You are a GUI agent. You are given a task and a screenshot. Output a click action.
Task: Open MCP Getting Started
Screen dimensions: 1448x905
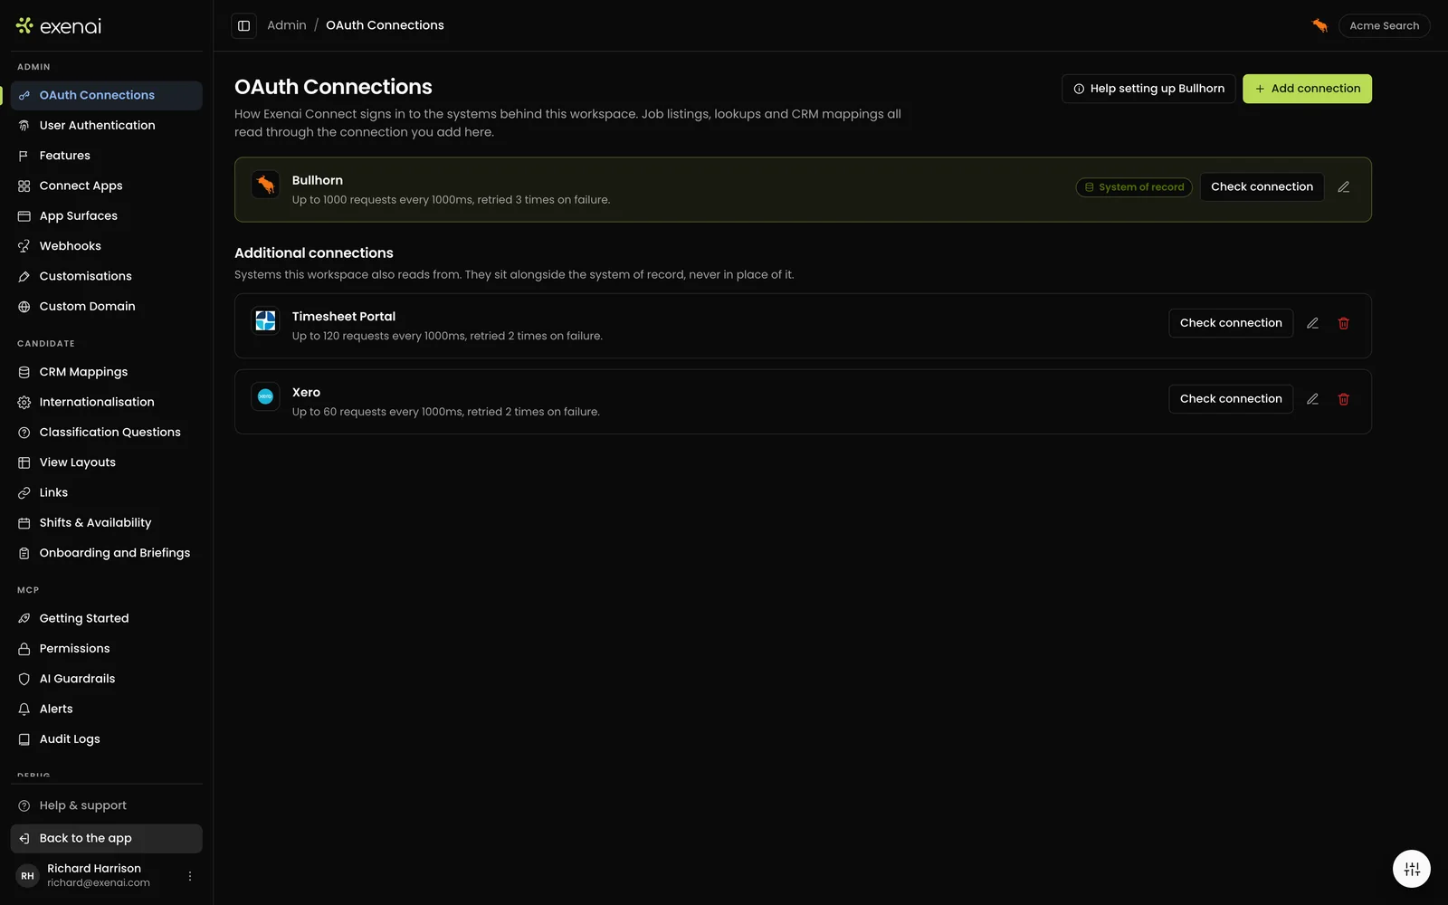(x=107, y=618)
